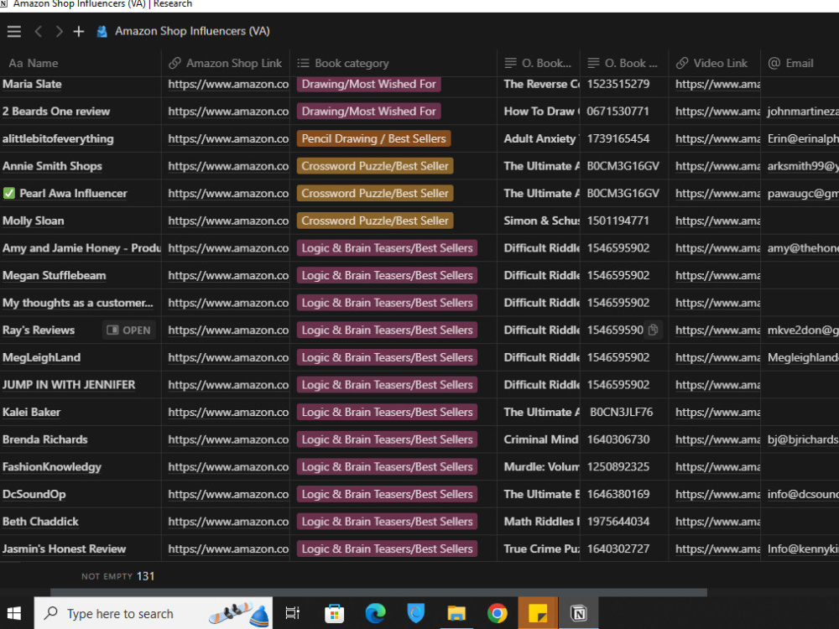This screenshot has width=839, height=629.
Task: Click the Book category column header
Action: point(343,63)
